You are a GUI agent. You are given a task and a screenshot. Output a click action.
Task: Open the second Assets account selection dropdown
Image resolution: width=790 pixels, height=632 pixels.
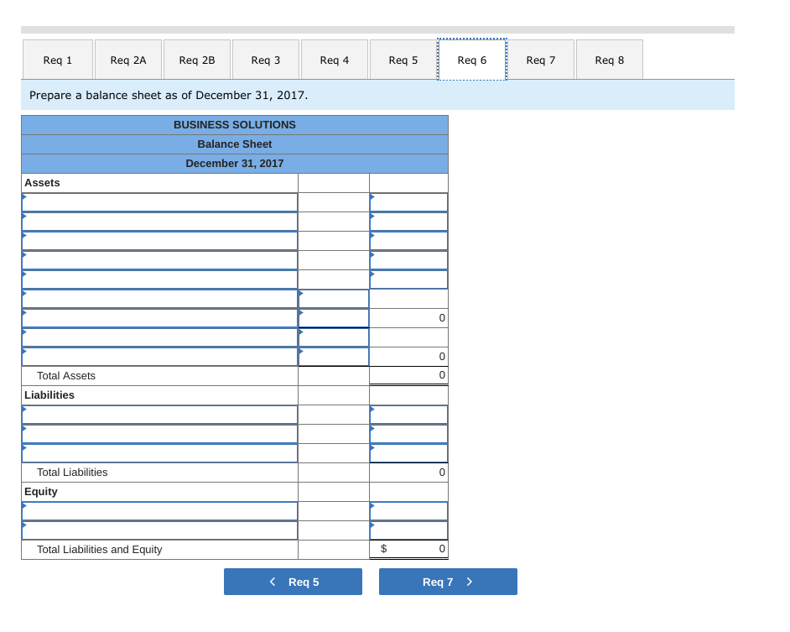159,221
